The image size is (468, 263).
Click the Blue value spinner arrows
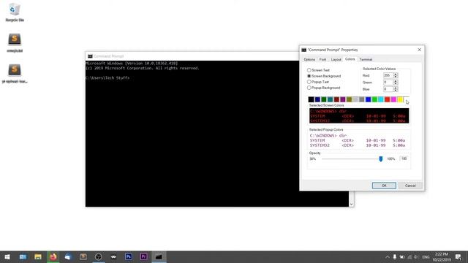tap(396, 89)
